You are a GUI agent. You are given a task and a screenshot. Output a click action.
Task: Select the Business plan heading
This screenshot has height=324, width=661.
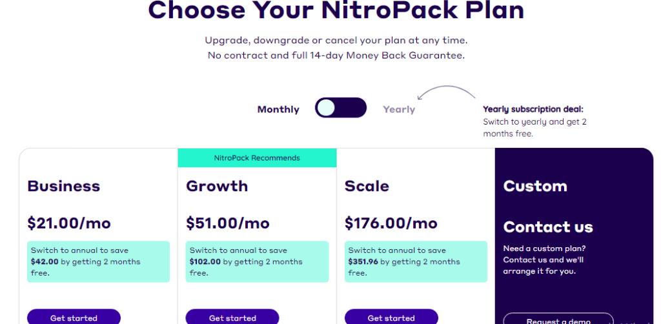[64, 186]
